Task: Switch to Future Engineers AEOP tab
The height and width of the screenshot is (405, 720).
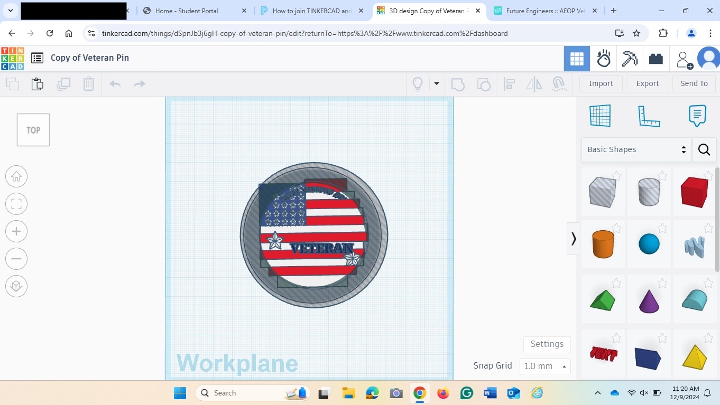Action: [x=544, y=11]
